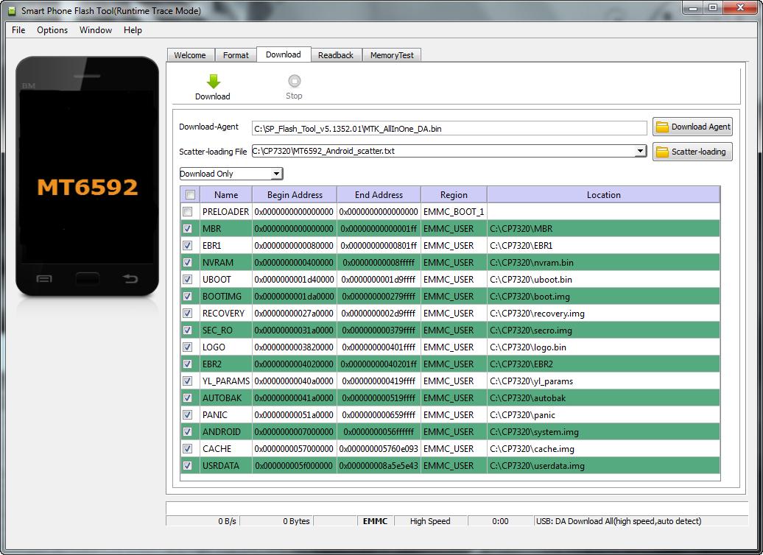Open the File menu

18,30
